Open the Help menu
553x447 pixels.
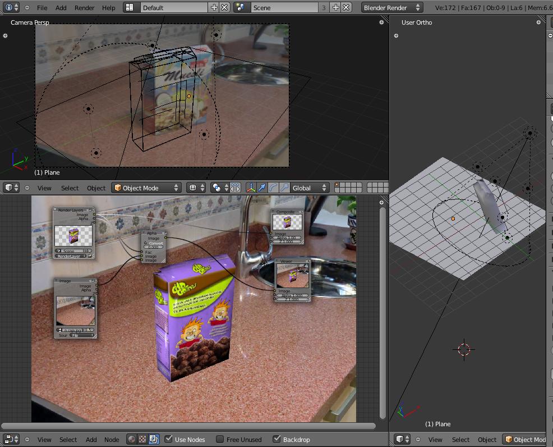109,7
